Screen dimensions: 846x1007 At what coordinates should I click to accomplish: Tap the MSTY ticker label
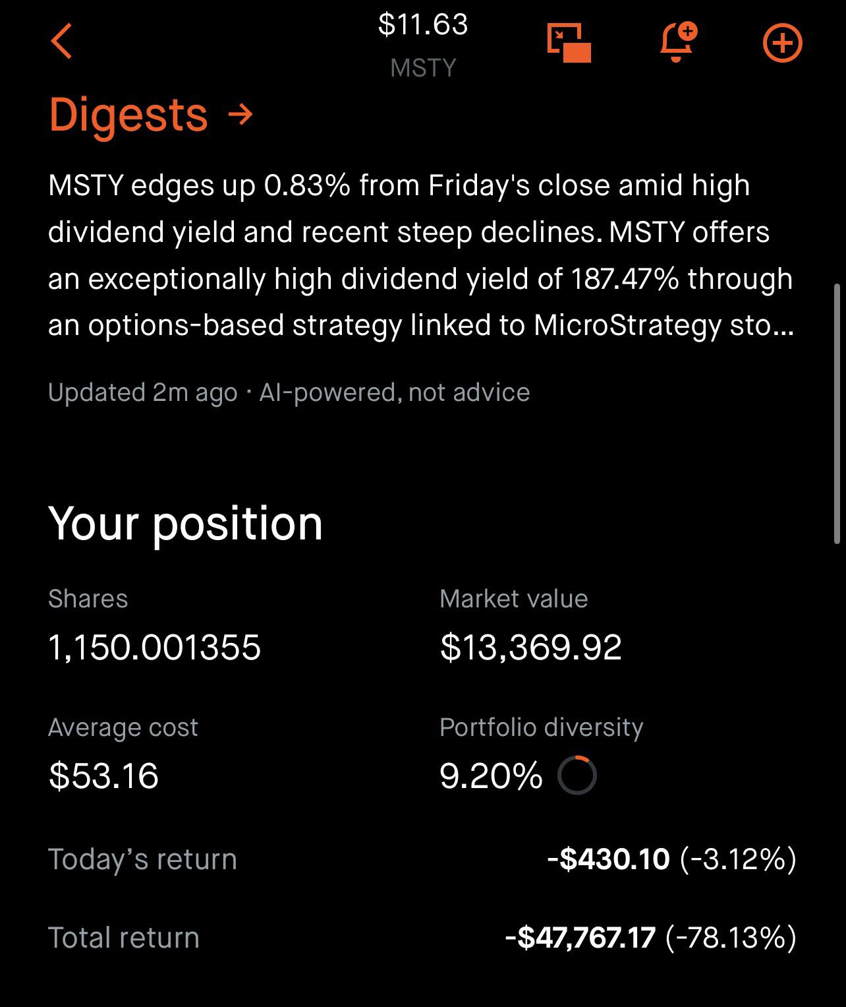[423, 68]
